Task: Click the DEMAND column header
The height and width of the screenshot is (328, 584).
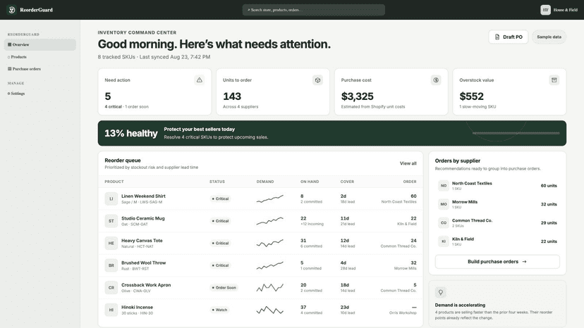Action: (265, 182)
